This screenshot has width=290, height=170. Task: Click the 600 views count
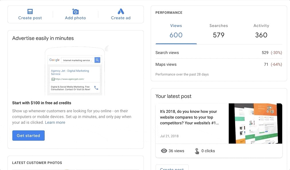point(176,35)
